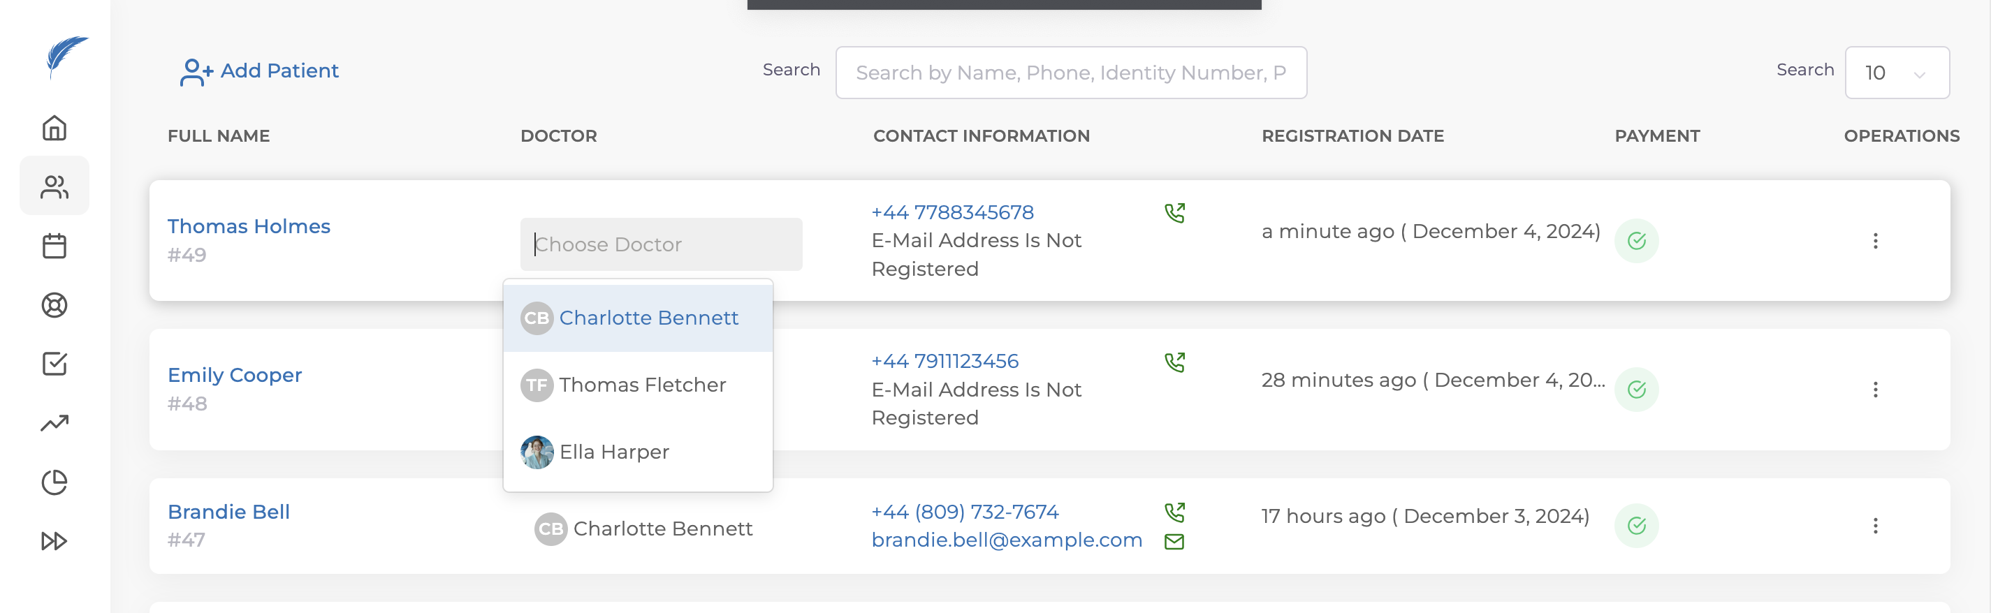Open the page size dropdown showing 10
1991x613 pixels.
(1896, 73)
